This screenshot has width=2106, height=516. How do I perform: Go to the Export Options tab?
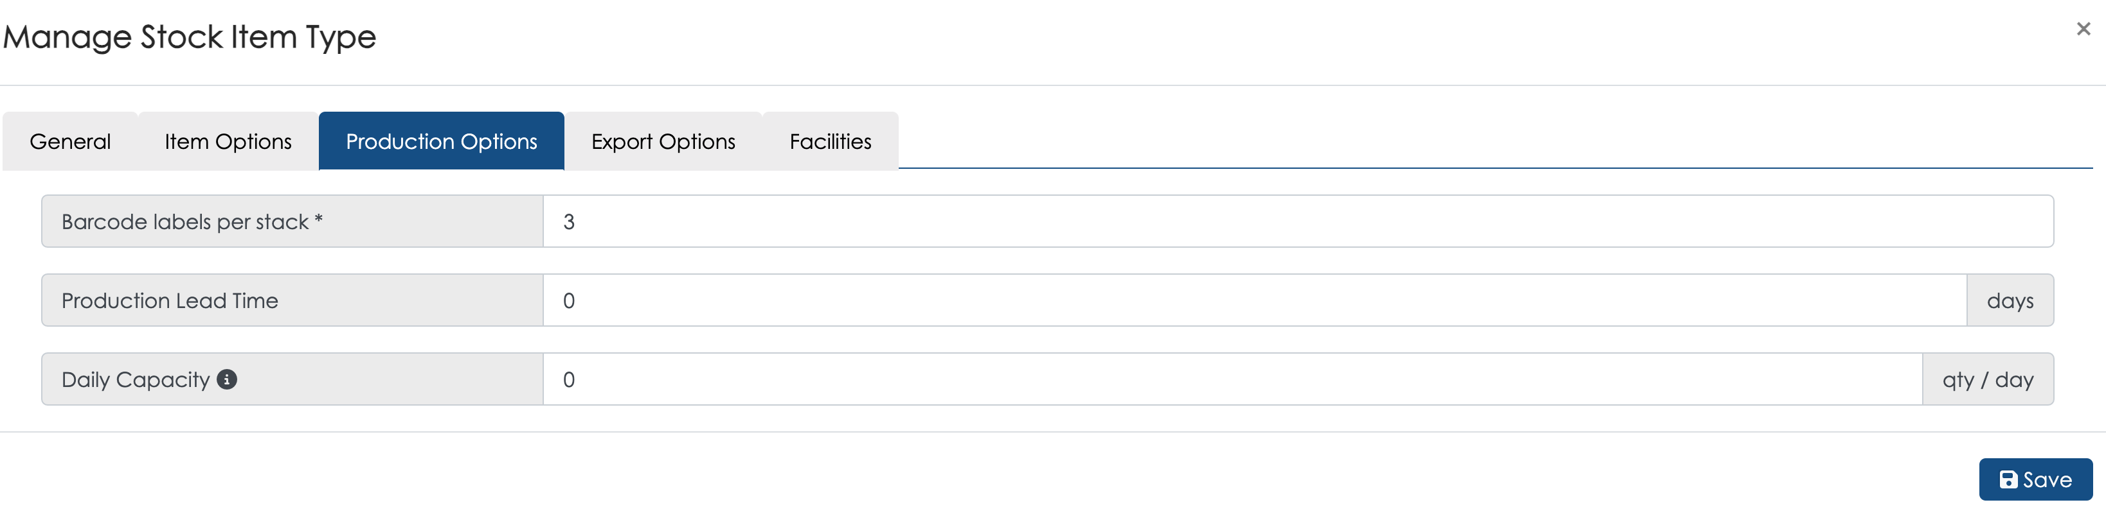coord(663,141)
